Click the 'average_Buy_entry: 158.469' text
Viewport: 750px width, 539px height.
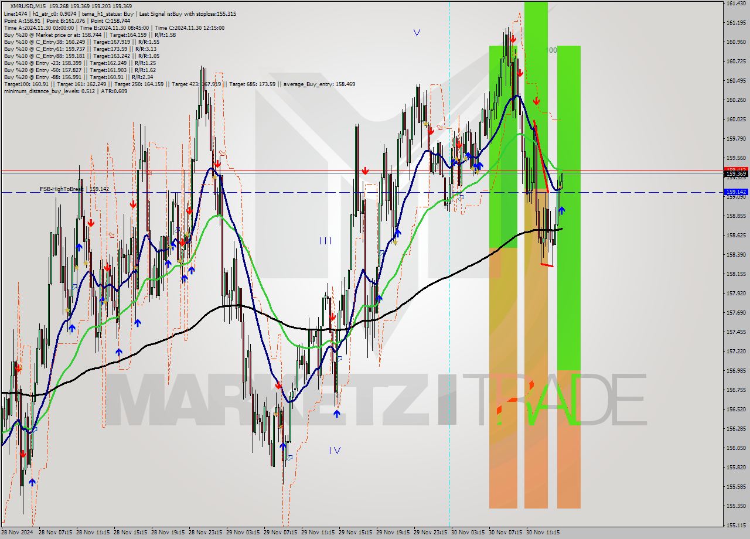pos(318,84)
